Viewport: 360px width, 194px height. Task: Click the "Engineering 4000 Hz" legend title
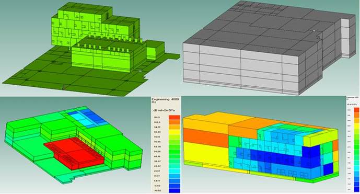165,100
